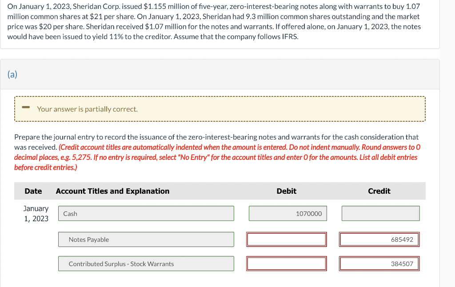Click the yellow partially correct banner
The height and width of the screenshot is (287, 455).
[220, 108]
